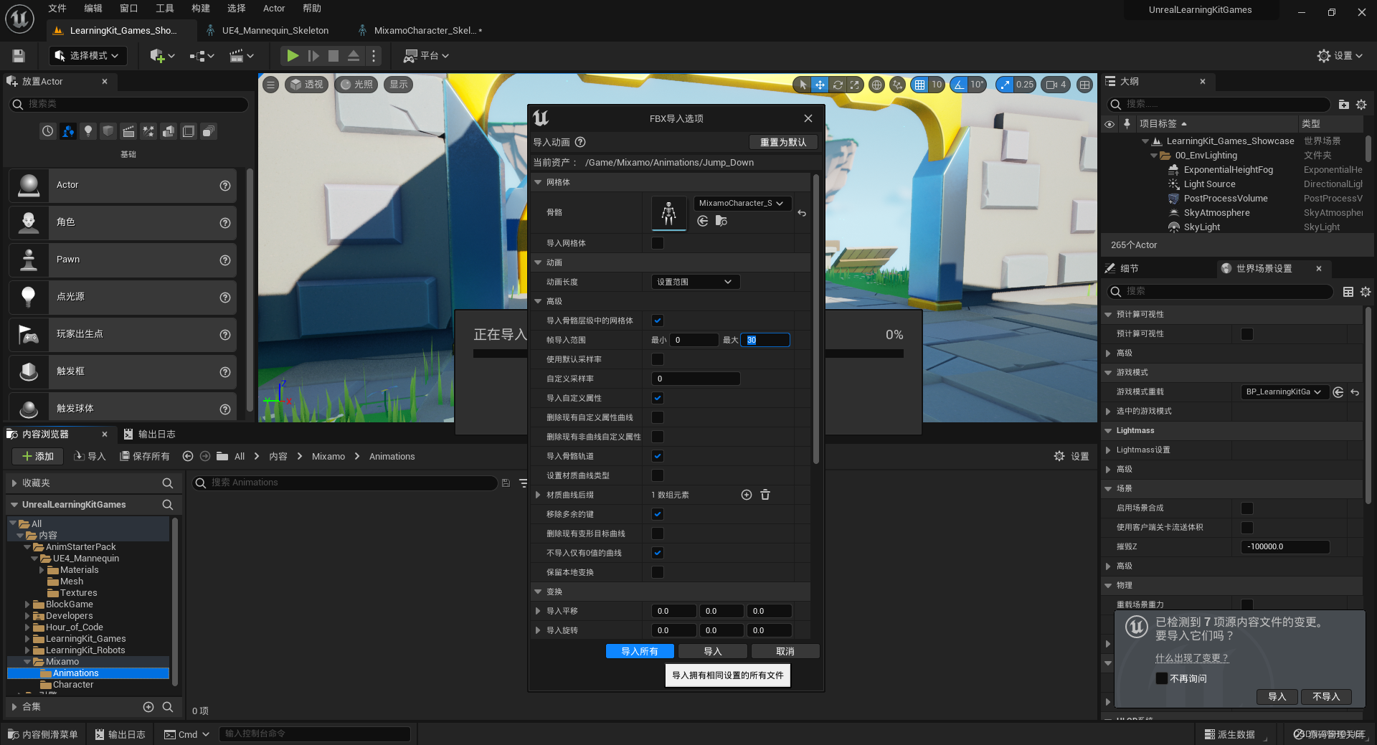Click the Stop simulation button
1377x745 pixels.
tap(333, 55)
